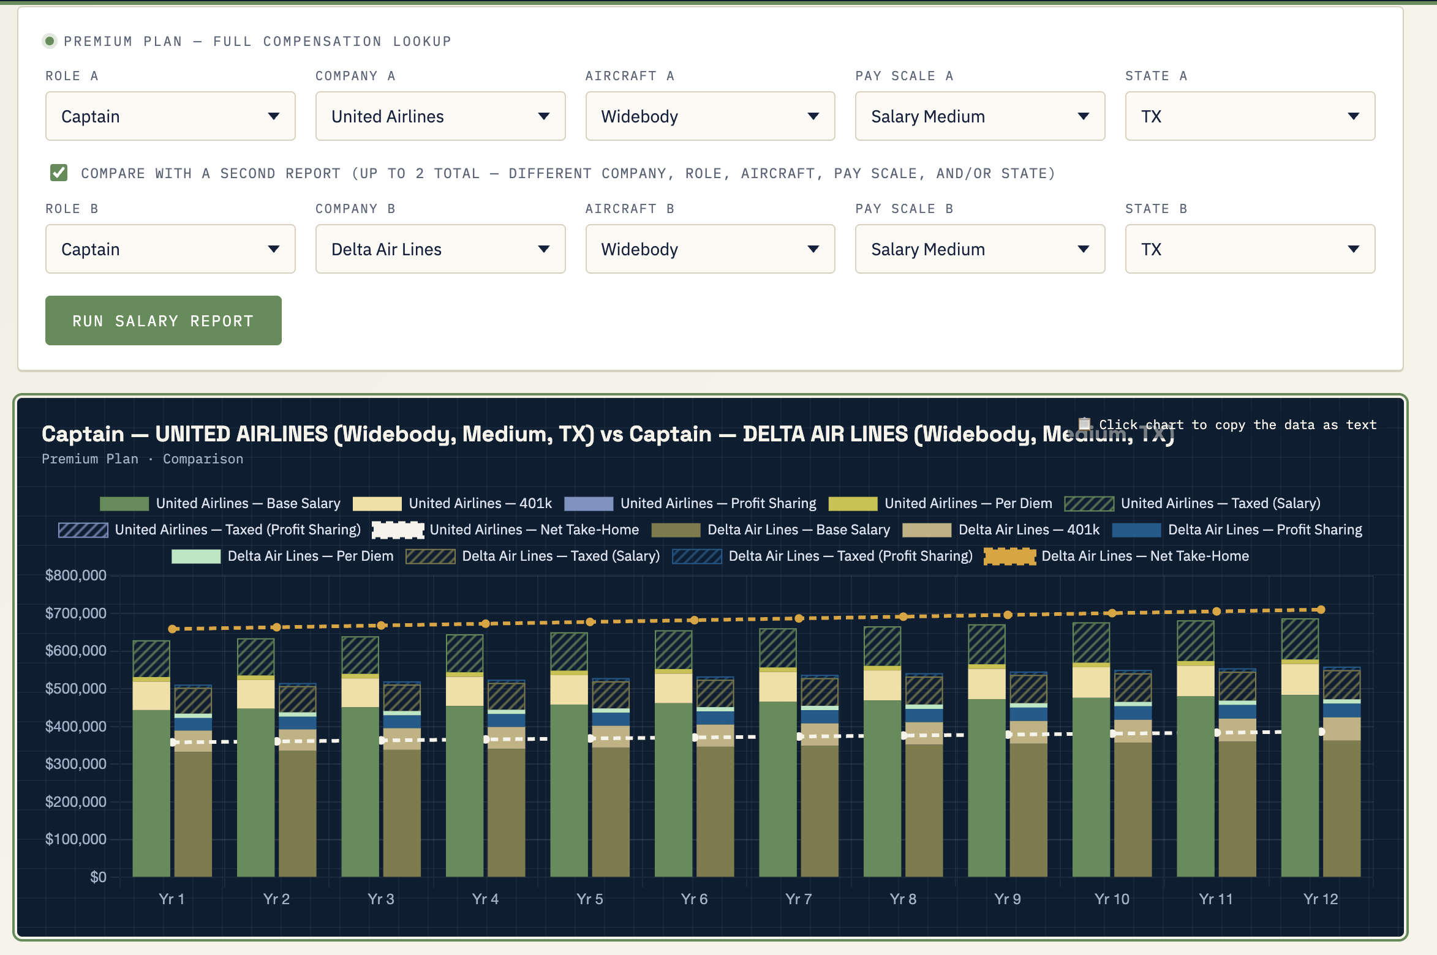Click the 'STATE B' field label
The height and width of the screenshot is (955, 1437).
1156,209
